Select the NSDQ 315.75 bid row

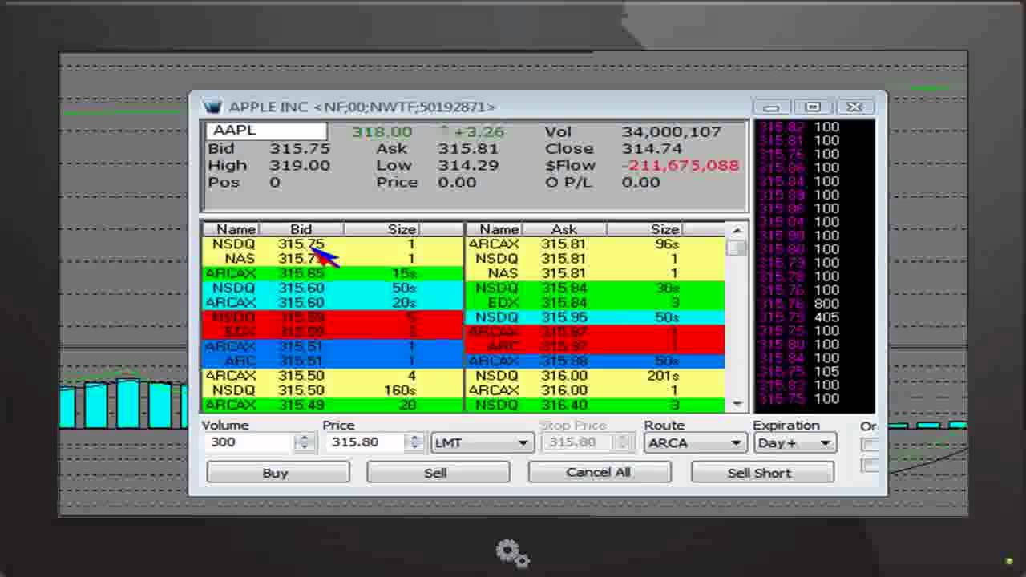pyautogui.click(x=332, y=244)
